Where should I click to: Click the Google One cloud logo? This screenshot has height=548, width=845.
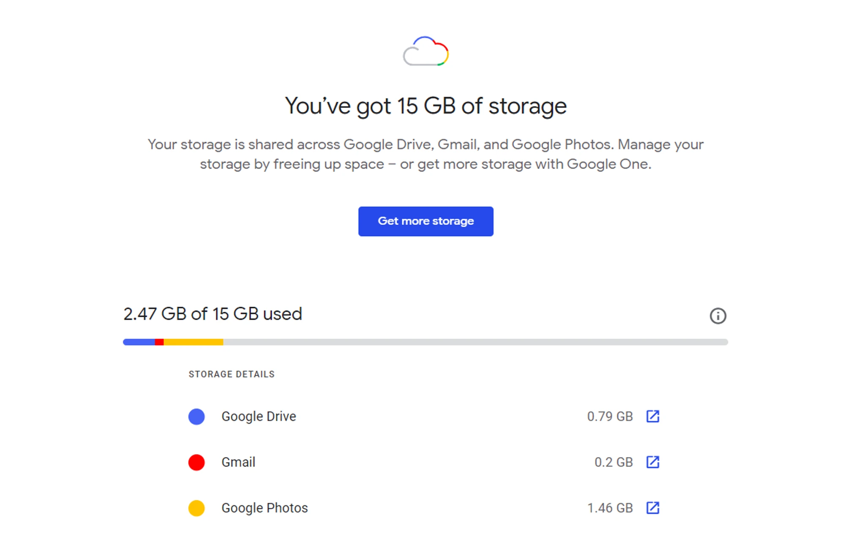425,52
